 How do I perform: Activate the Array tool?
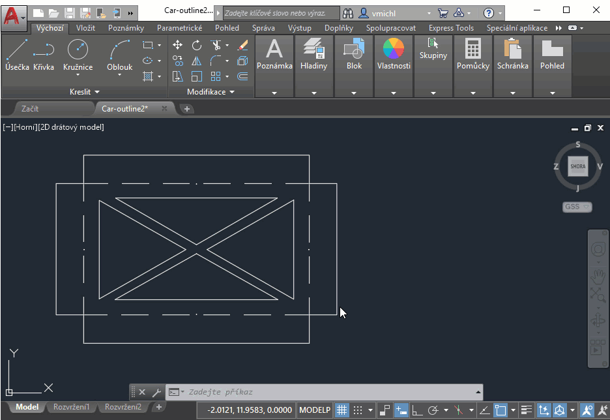(x=216, y=76)
